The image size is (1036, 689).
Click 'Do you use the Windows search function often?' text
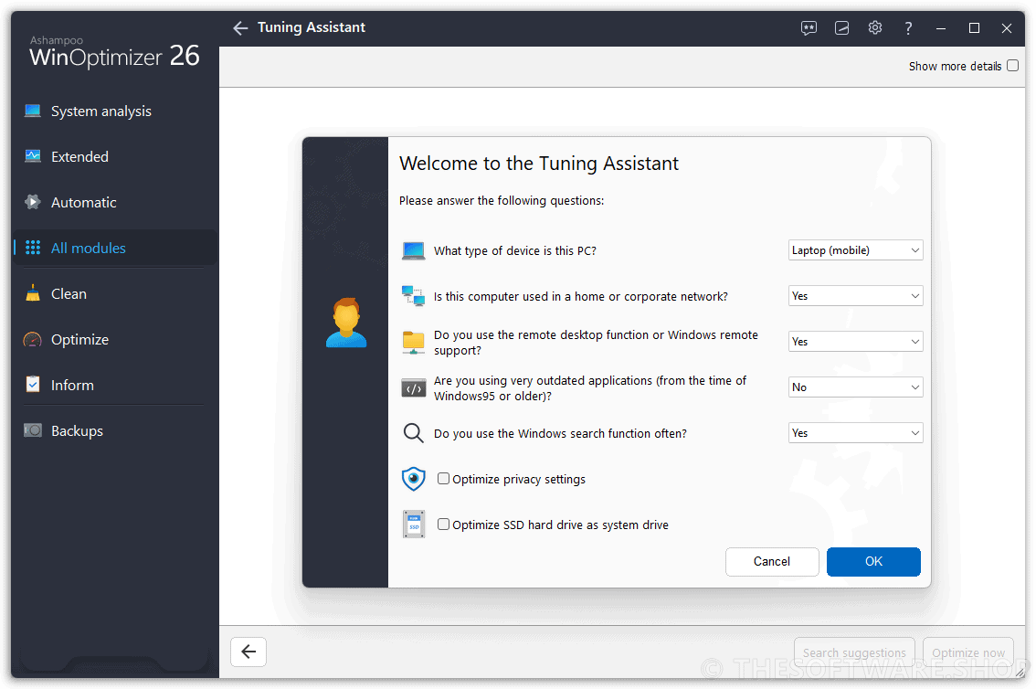(560, 433)
